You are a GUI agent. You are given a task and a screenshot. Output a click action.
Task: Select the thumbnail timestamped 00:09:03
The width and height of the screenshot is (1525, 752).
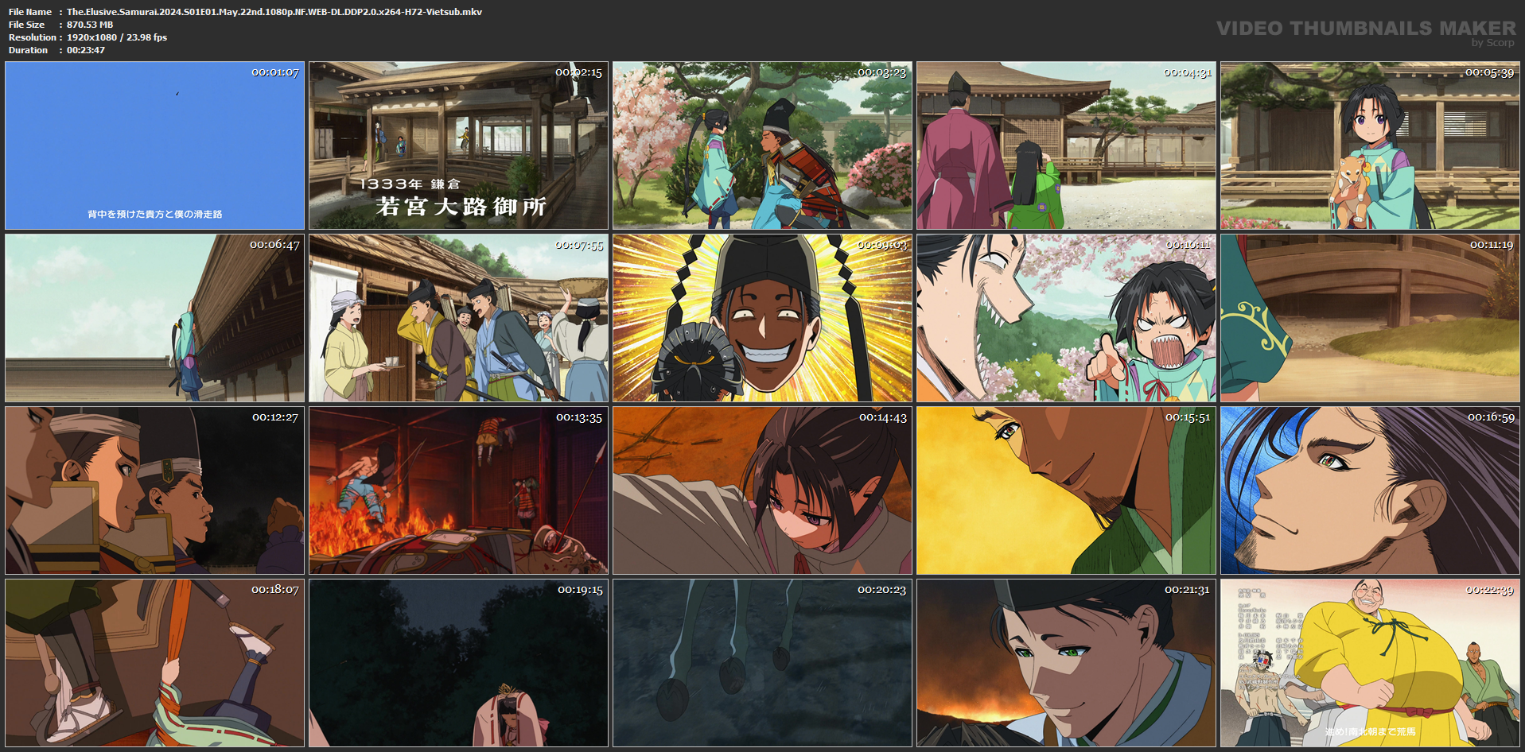[x=763, y=318]
